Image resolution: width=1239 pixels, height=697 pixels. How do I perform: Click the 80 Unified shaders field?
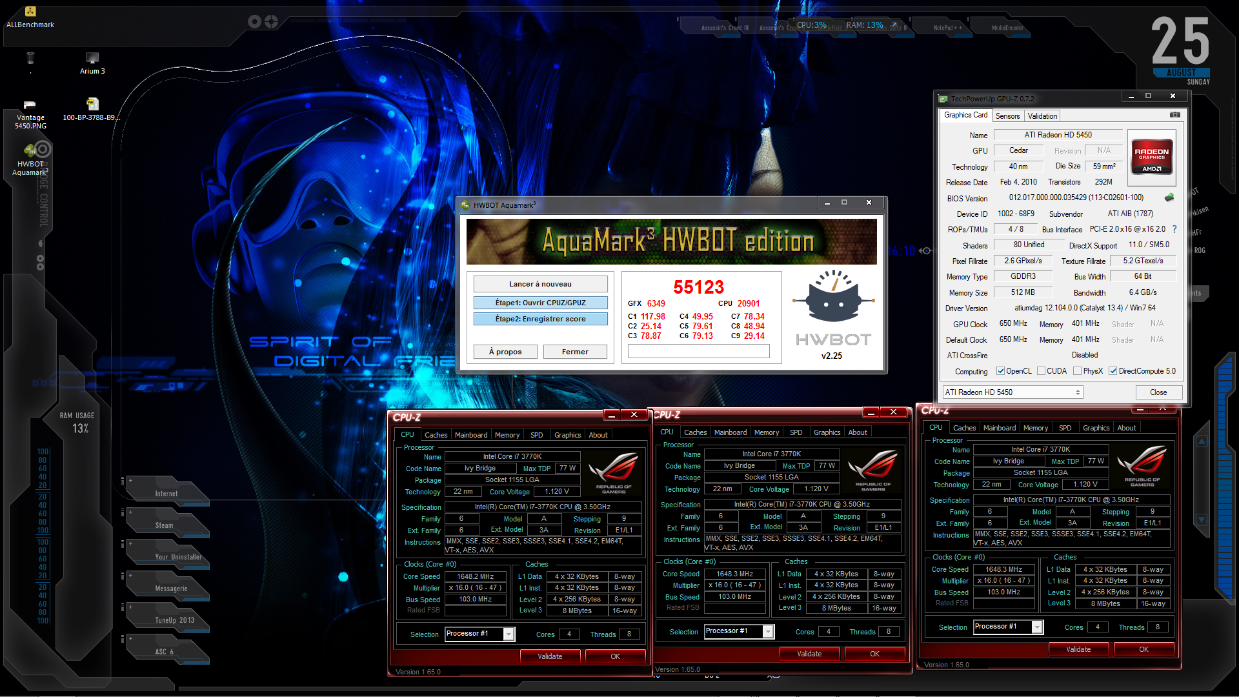click(1029, 245)
